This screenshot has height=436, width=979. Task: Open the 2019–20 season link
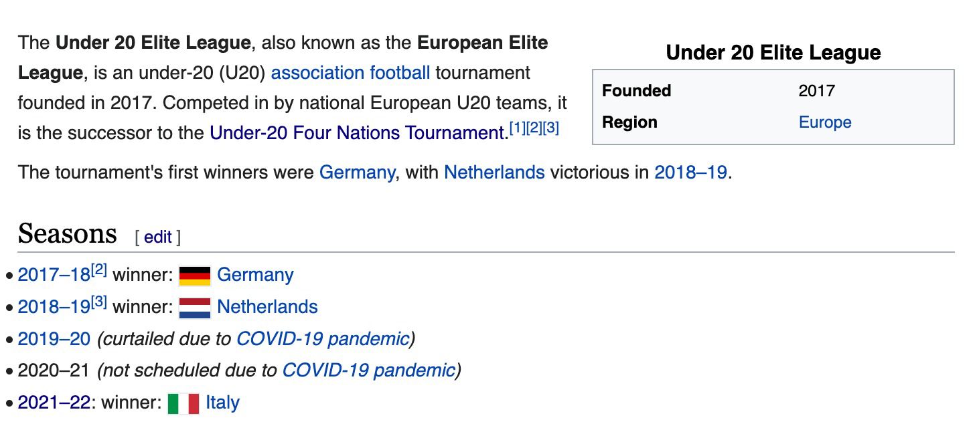click(x=54, y=339)
